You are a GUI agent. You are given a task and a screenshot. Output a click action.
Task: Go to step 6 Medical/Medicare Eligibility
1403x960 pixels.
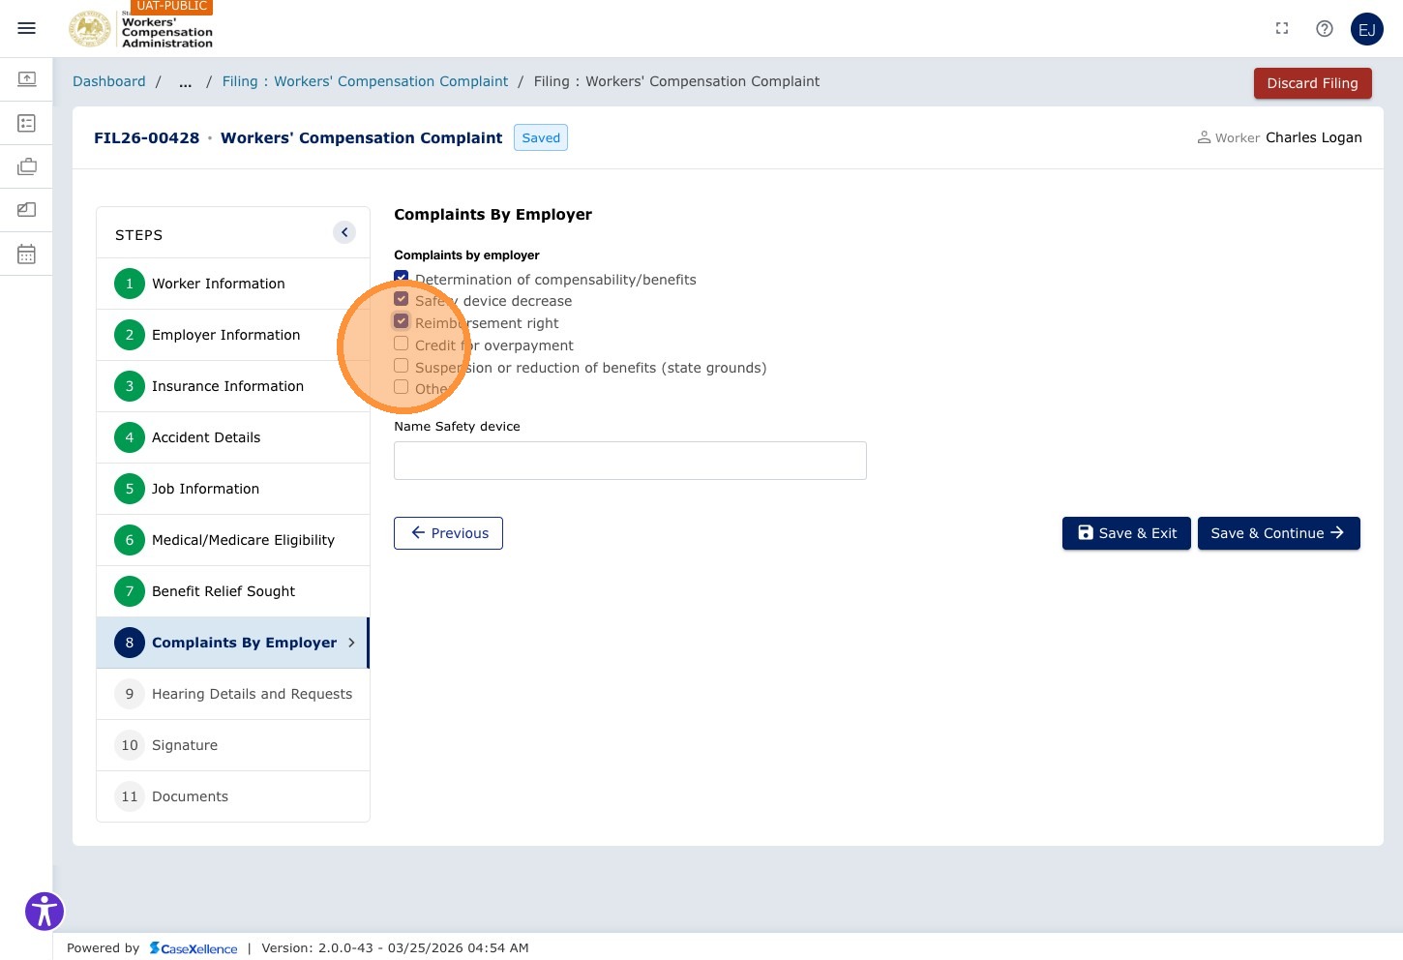point(233,540)
